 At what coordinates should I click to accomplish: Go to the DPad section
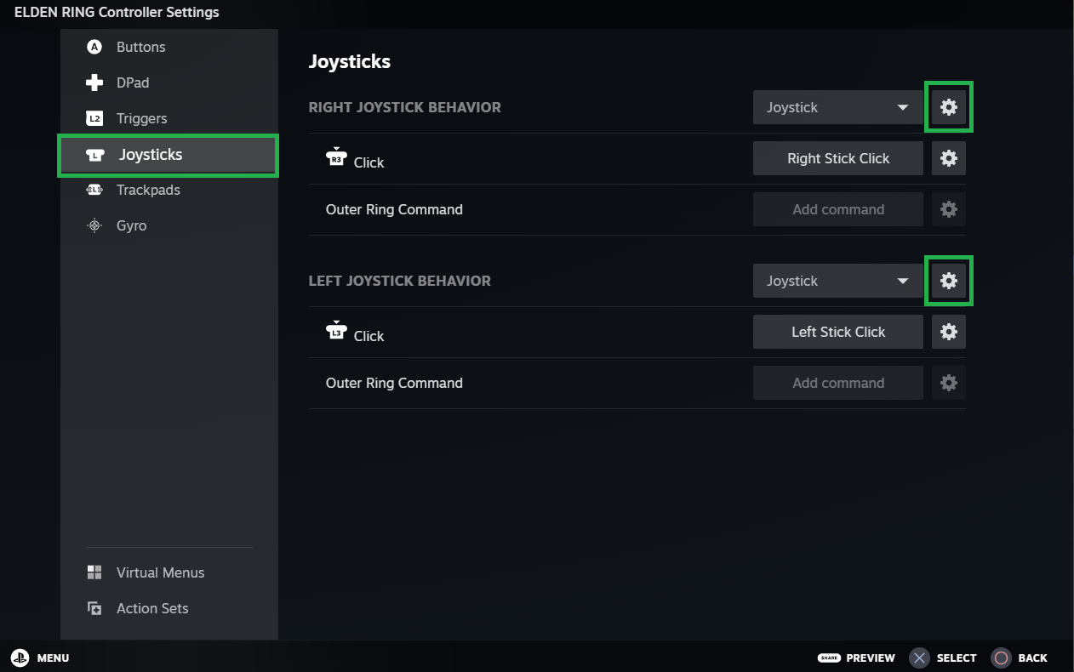tap(169, 83)
